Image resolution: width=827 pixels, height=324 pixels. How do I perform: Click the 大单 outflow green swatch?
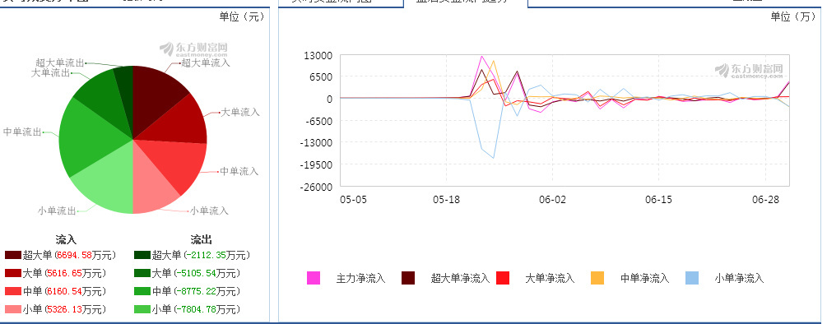point(142,273)
